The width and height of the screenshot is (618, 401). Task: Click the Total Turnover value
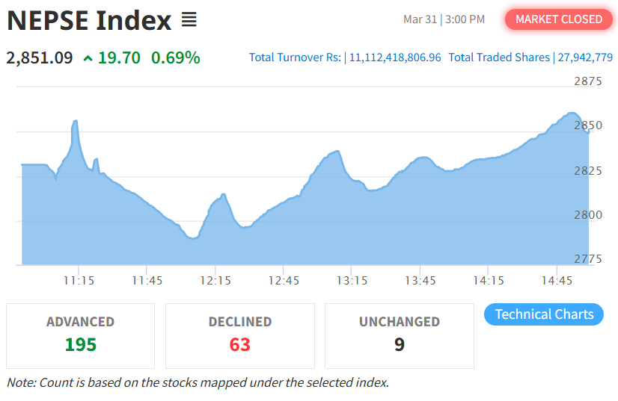[x=395, y=57]
